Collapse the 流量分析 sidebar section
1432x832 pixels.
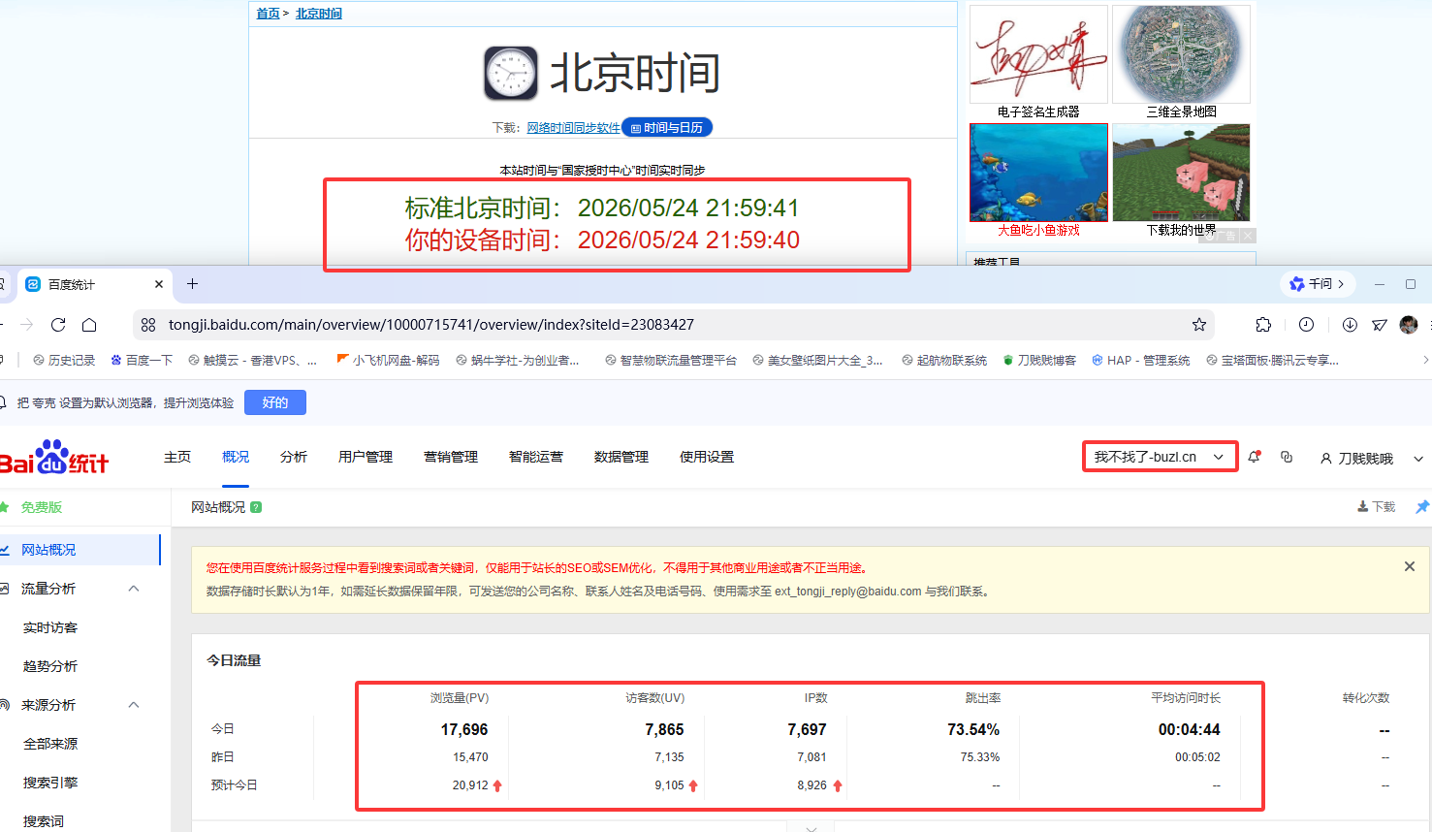click(134, 589)
